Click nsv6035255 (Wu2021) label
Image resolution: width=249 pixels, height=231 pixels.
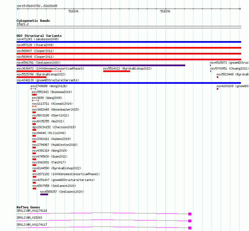48,121
